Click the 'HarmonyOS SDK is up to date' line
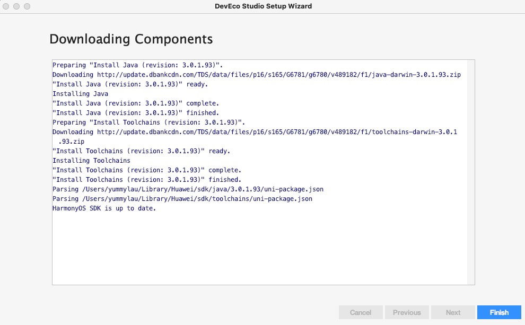This screenshot has height=325, width=525. pos(104,208)
